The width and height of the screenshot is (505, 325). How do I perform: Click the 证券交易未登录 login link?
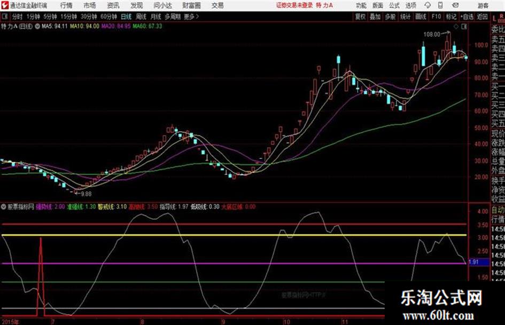tap(294, 5)
